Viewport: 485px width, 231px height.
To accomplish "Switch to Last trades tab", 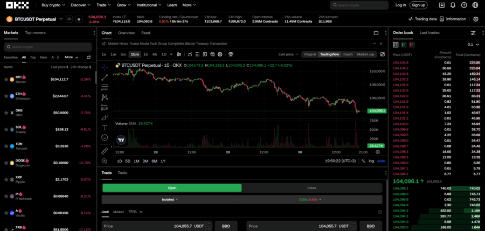I will (x=429, y=32).
